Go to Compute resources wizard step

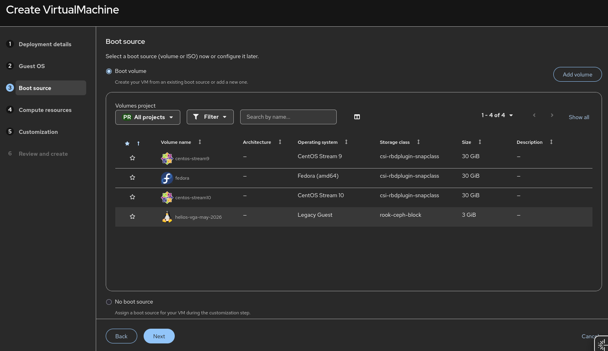(45, 110)
